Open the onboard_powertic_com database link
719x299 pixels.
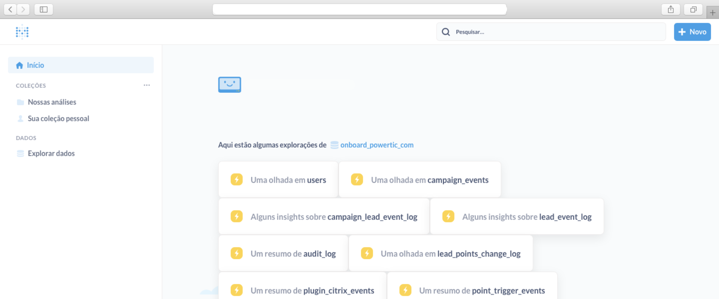pos(376,145)
